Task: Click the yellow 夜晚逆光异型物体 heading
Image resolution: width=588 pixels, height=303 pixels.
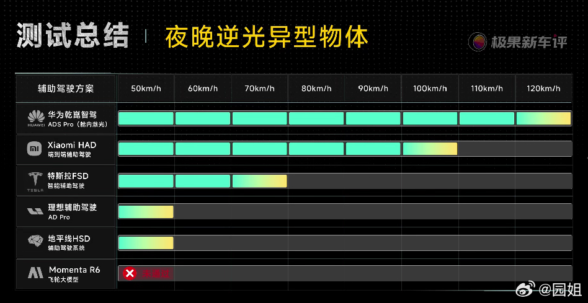Action: 267,37
